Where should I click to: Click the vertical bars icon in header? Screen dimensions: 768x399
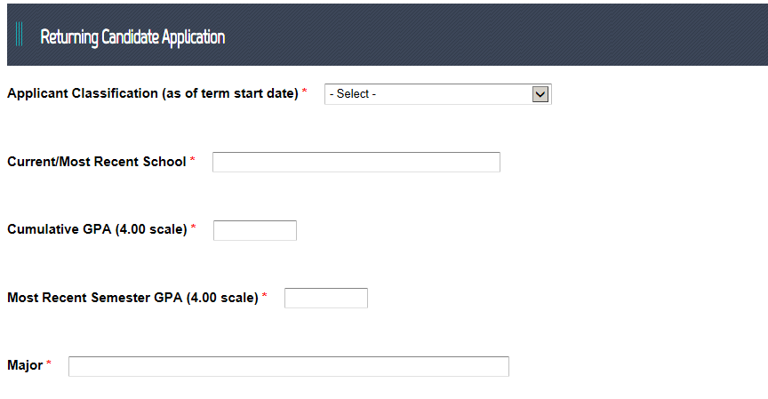click(20, 36)
